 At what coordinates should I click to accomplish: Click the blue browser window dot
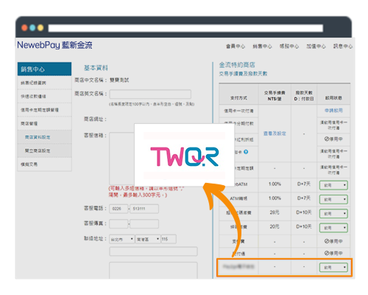pos(32,27)
